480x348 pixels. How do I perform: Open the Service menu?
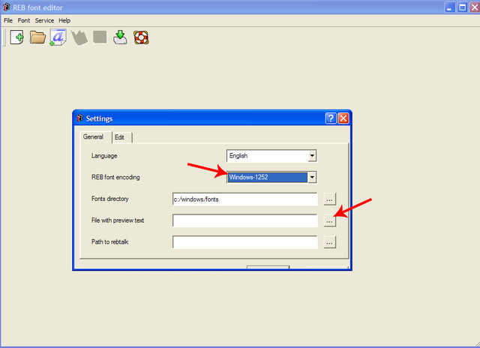tap(44, 20)
